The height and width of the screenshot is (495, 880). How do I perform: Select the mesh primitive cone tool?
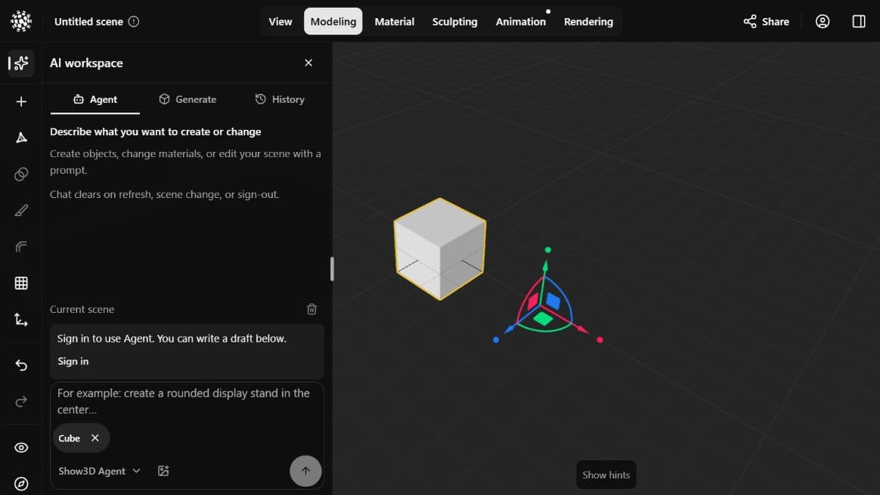tap(20, 138)
